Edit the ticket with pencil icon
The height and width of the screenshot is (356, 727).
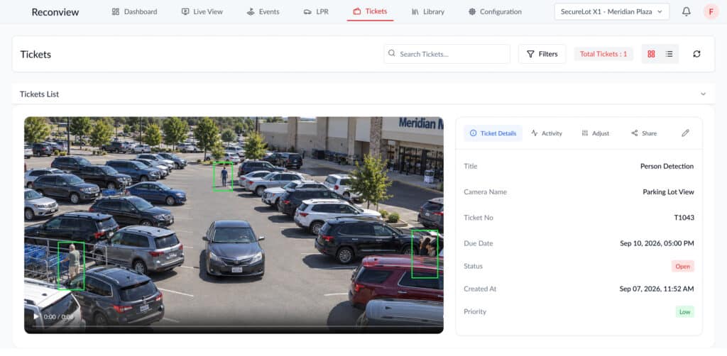coord(685,133)
